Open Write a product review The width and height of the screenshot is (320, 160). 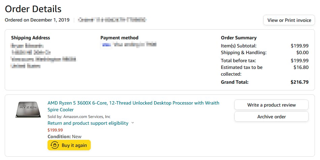click(x=271, y=105)
